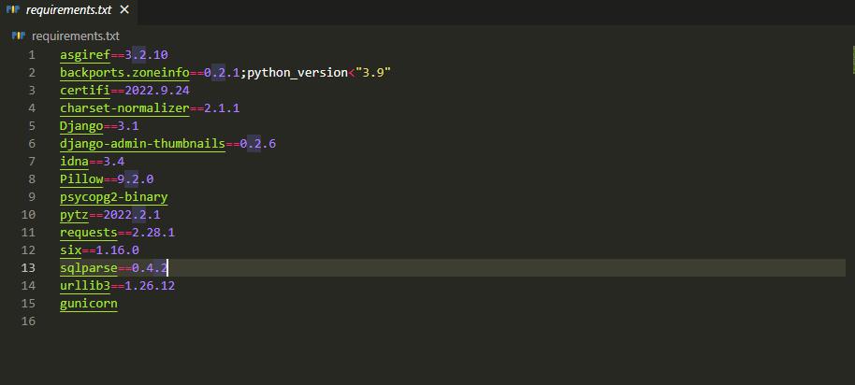Image resolution: width=855 pixels, height=385 pixels.
Task: Click the gunicorn package name
Action: coord(89,304)
